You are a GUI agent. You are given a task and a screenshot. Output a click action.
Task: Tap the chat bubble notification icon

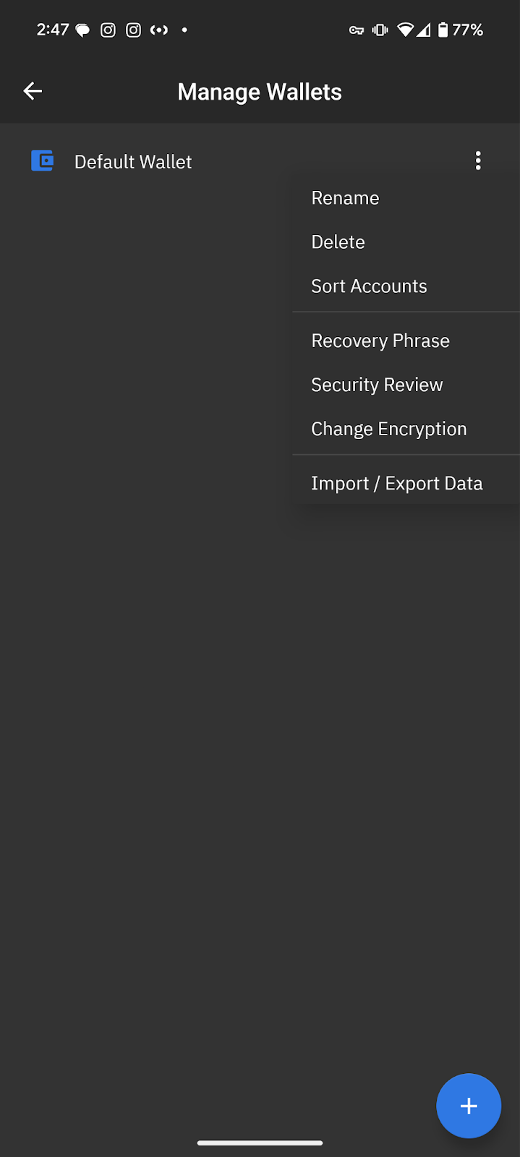click(x=83, y=30)
